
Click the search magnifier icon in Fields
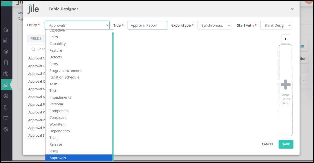point(33,49)
